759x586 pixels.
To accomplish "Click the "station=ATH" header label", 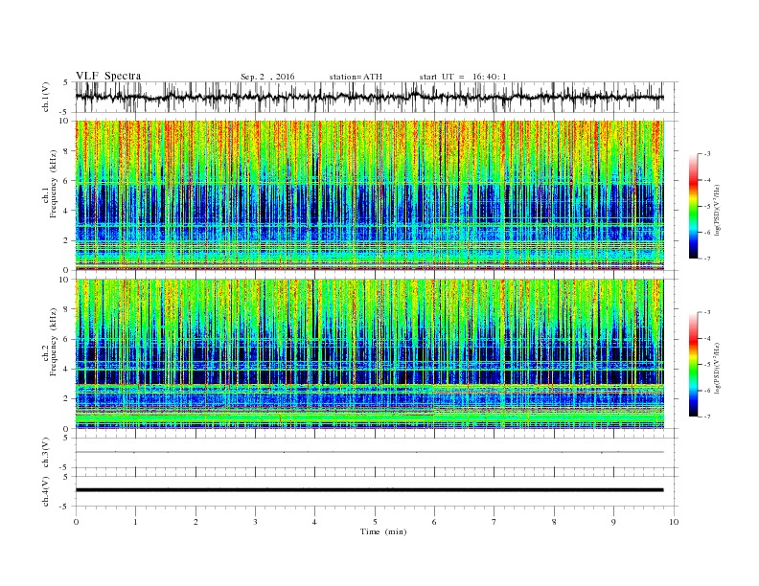I will tap(356, 77).
